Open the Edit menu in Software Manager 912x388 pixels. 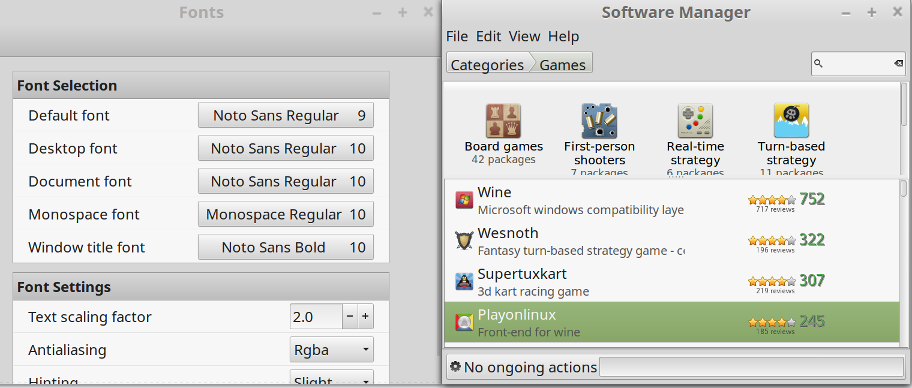[x=488, y=37]
